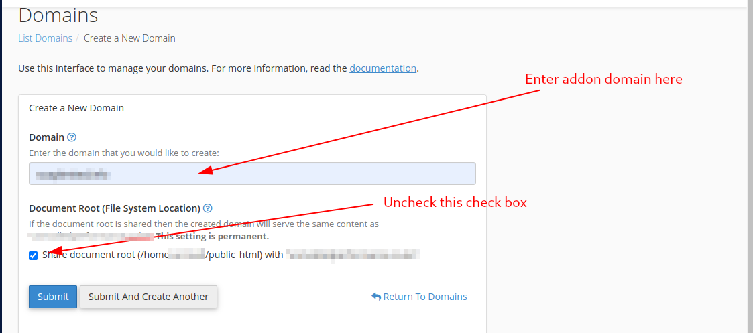Click the Return To Domains arrow icon
Screen dimensions: 753x333
pyautogui.click(x=376, y=297)
